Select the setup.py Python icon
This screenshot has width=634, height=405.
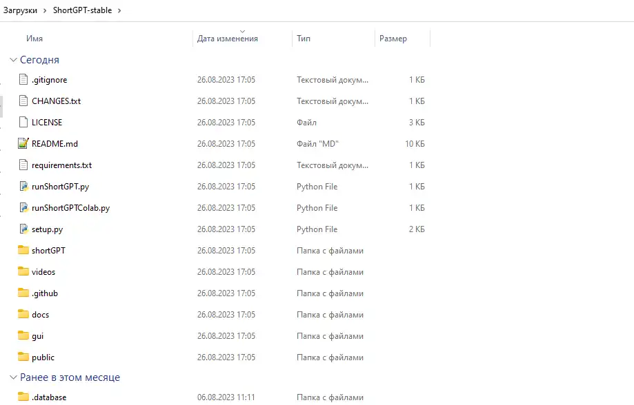coord(23,229)
